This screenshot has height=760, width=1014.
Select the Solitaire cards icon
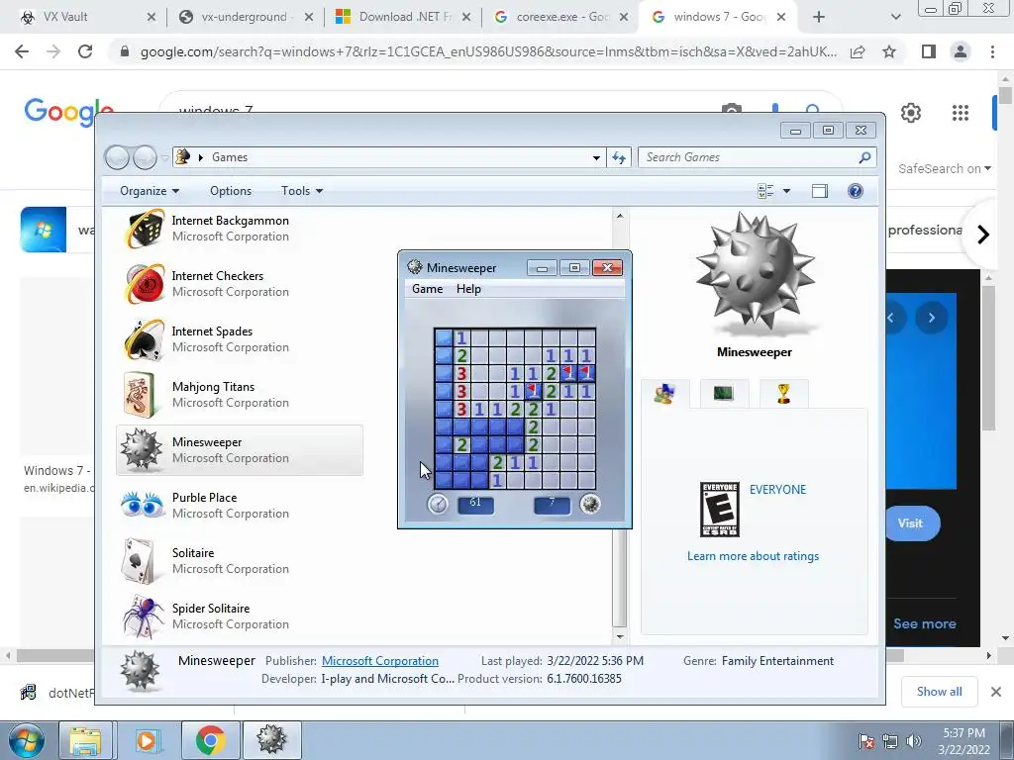[x=140, y=560]
